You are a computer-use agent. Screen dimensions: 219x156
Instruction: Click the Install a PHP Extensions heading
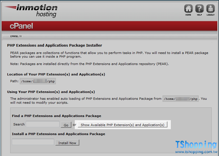(x=58, y=134)
